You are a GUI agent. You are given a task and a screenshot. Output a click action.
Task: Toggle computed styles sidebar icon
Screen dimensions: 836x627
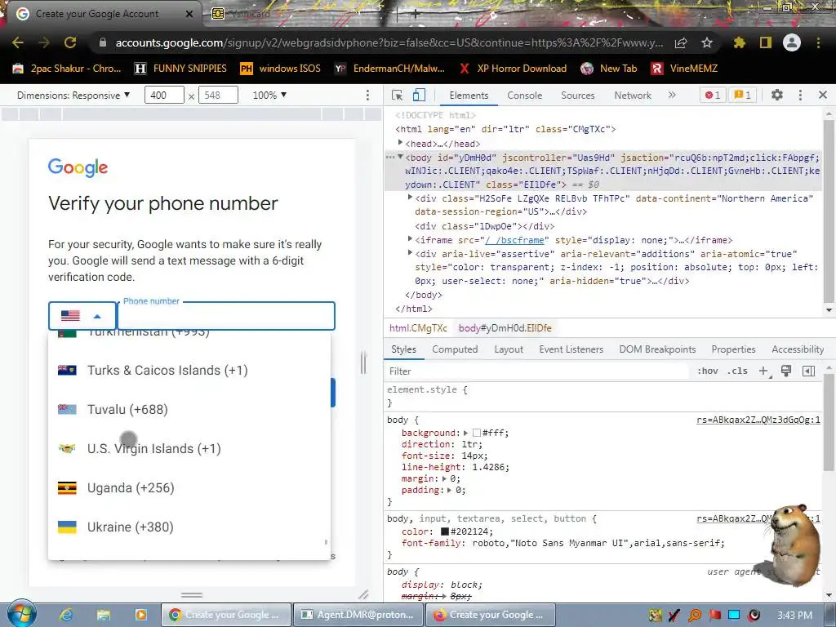tap(809, 371)
